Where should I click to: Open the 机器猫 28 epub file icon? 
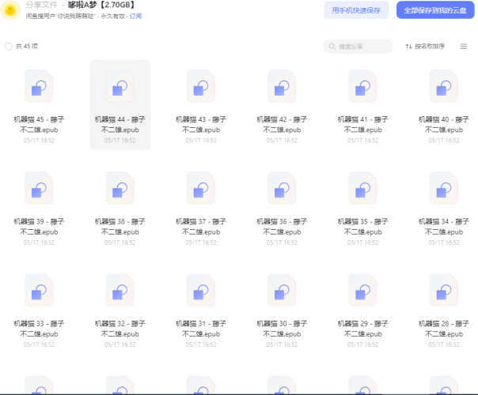click(x=444, y=290)
